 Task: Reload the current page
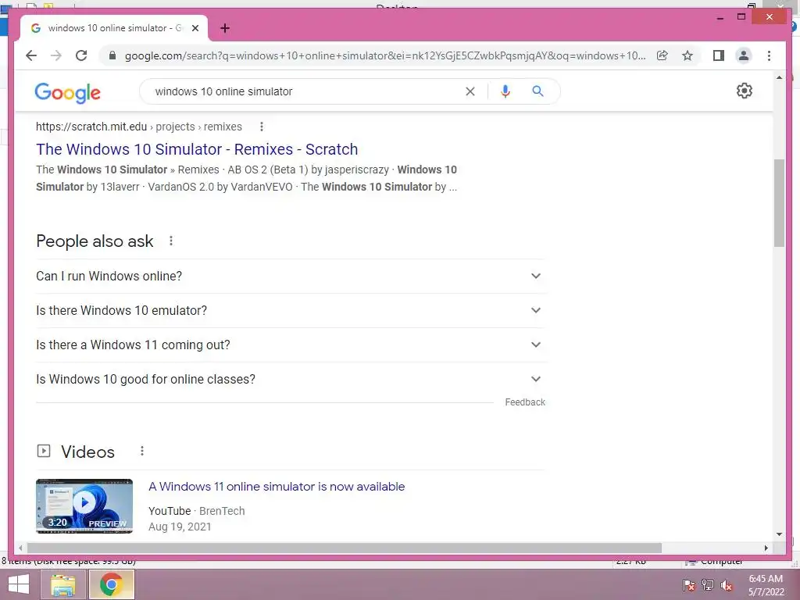pos(81,55)
